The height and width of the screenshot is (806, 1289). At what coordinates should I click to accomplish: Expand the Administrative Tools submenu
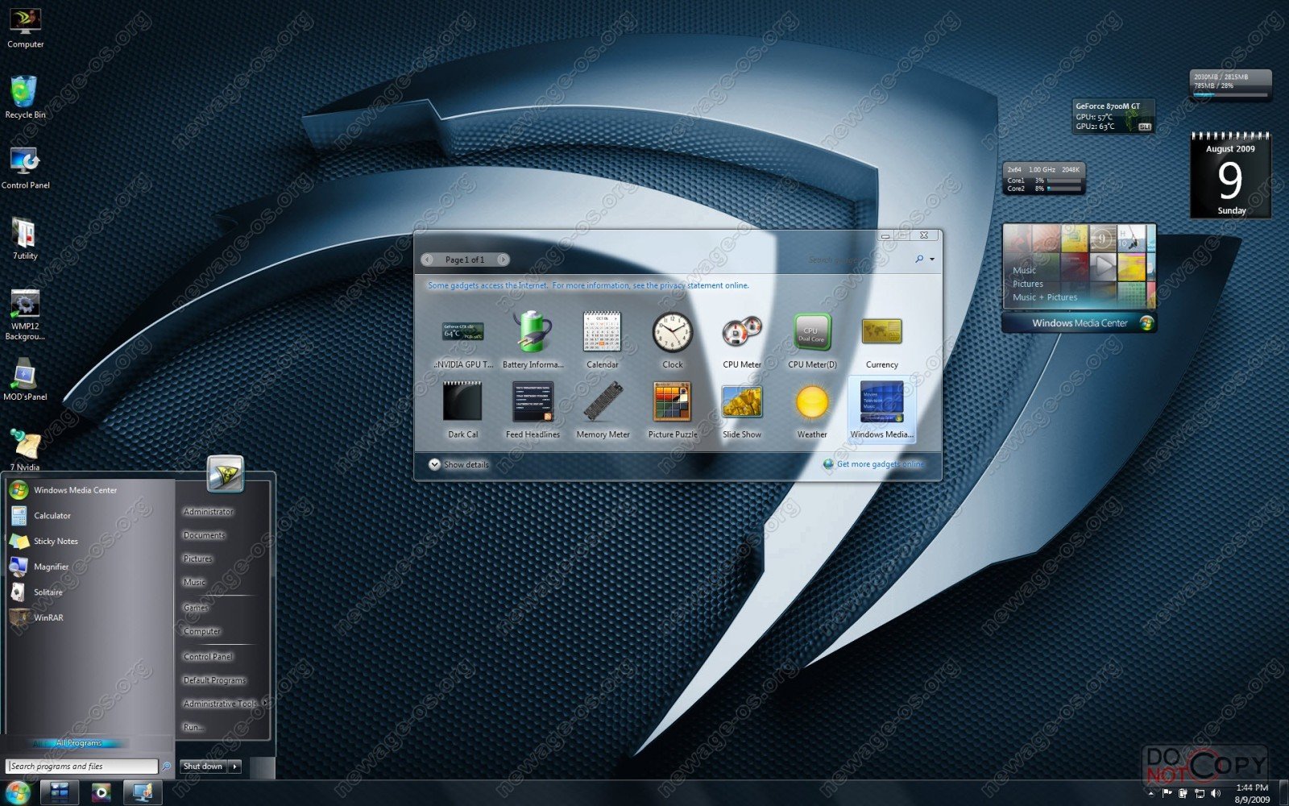coord(222,704)
